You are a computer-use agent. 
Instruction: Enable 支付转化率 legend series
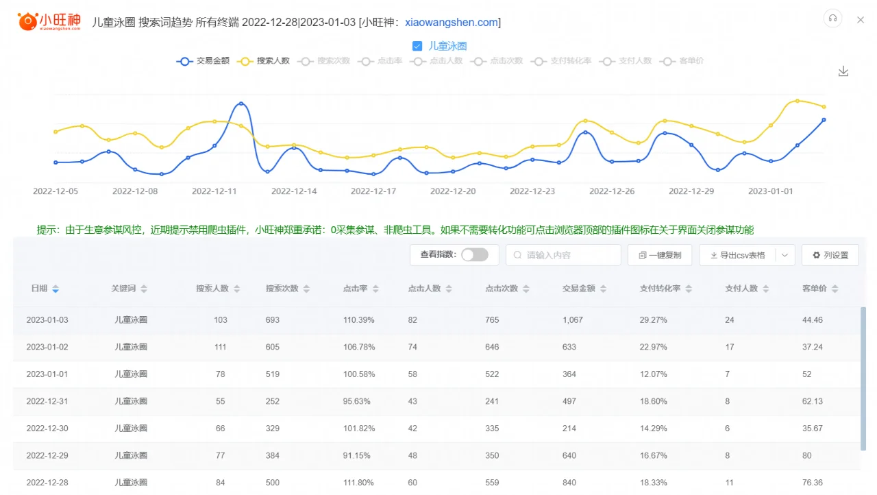[x=561, y=61]
